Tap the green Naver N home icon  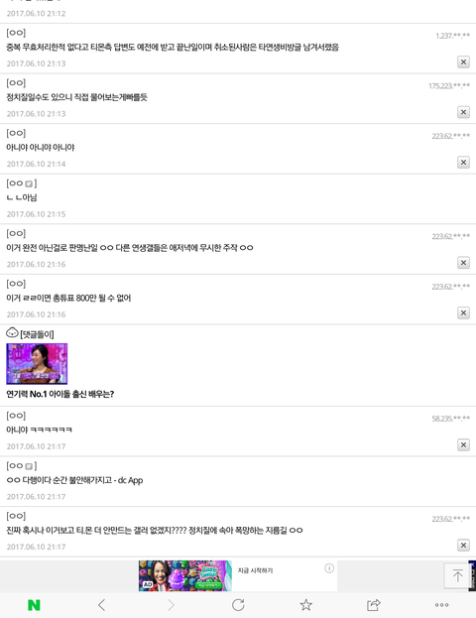34,605
